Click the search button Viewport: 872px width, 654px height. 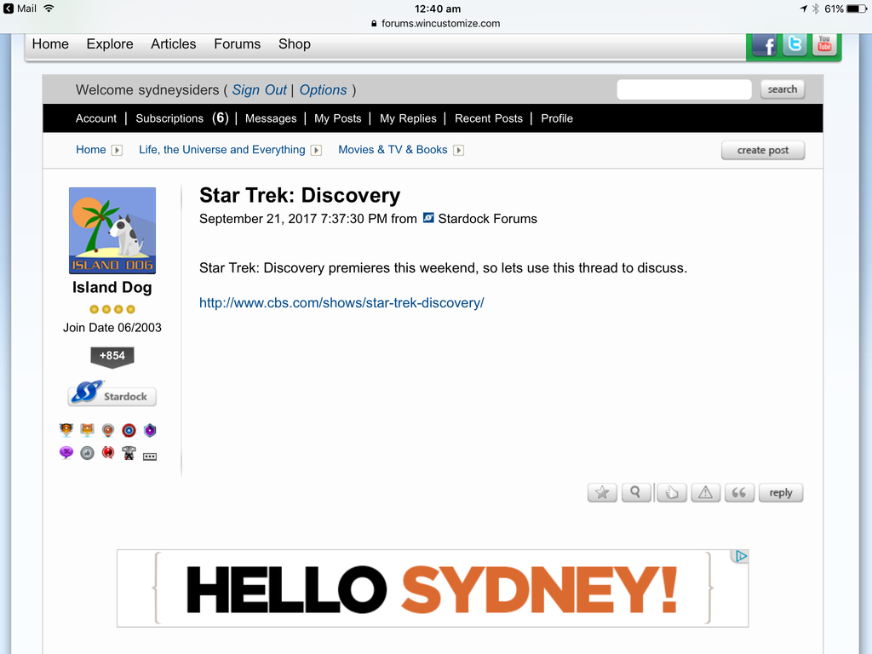point(783,89)
